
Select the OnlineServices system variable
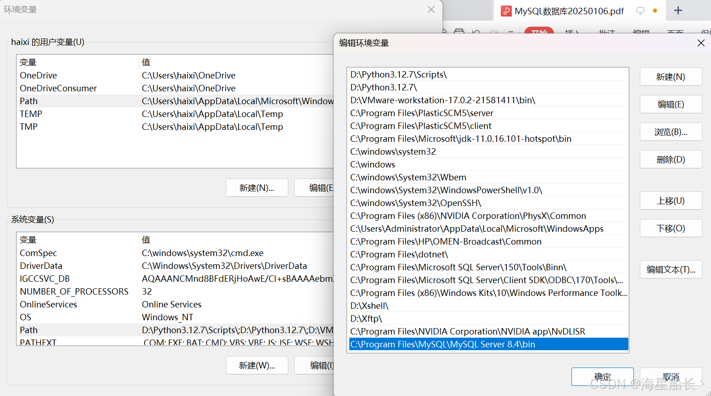[175, 304]
